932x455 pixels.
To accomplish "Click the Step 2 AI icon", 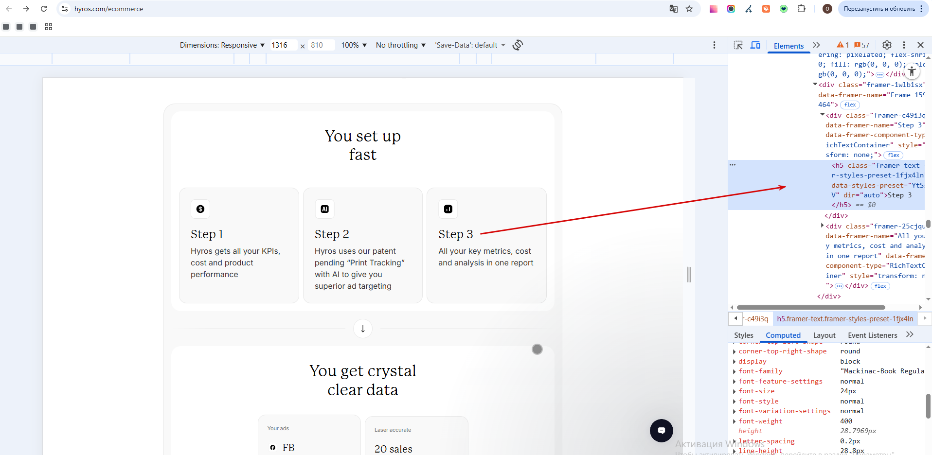I will [324, 209].
